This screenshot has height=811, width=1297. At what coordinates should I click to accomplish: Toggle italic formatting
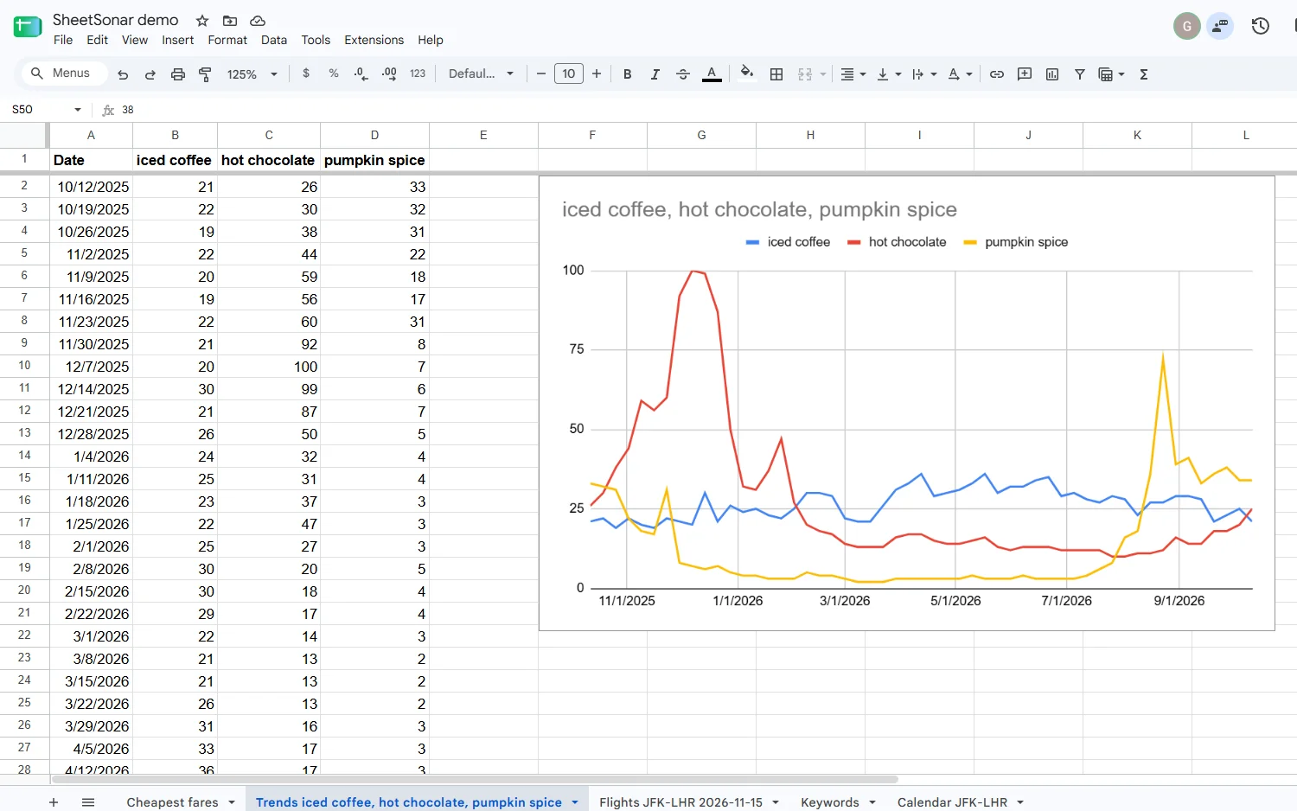point(655,74)
